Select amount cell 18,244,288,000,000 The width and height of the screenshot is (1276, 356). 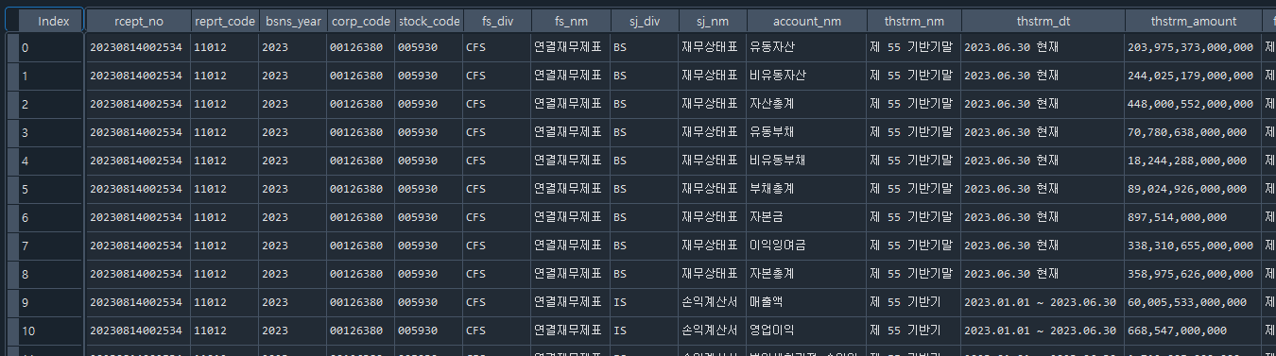coord(1194,161)
